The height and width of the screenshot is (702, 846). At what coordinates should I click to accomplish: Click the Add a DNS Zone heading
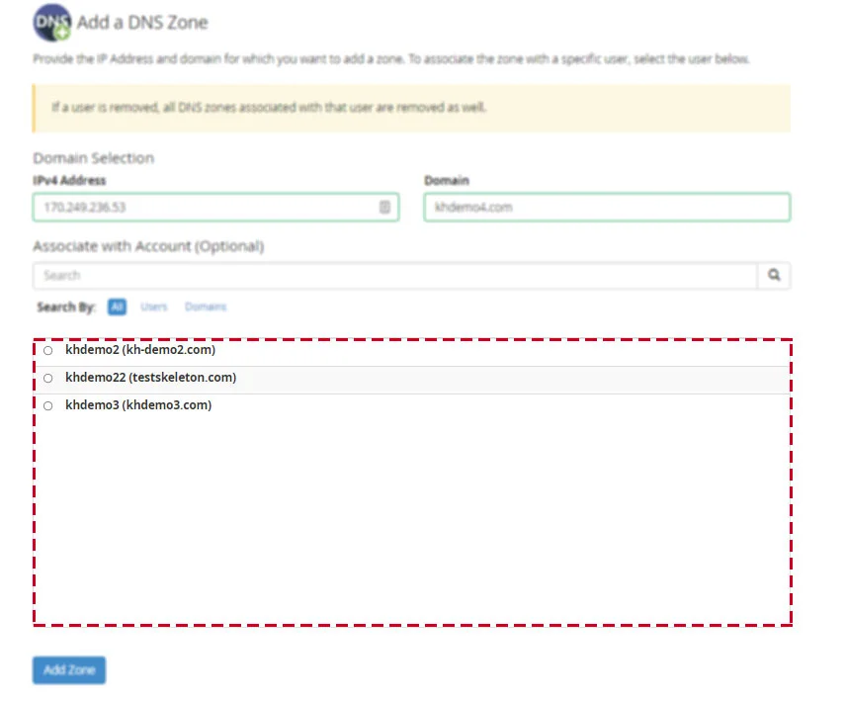(x=142, y=22)
